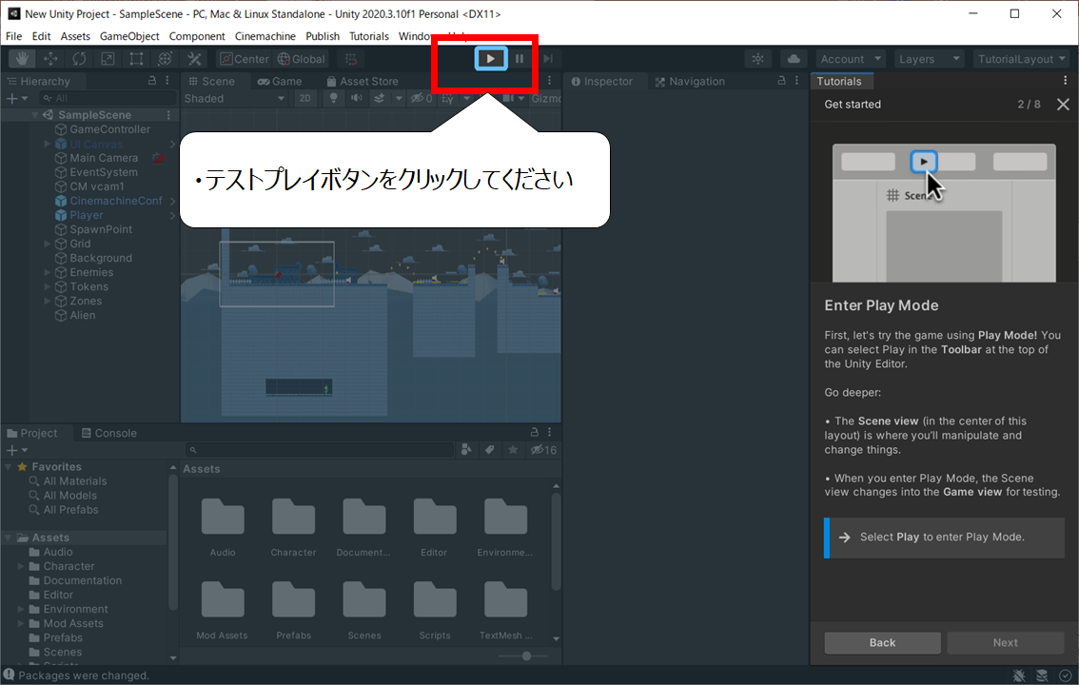Open the Account dropdown
The image size is (1079, 685).
click(x=851, y=59)
